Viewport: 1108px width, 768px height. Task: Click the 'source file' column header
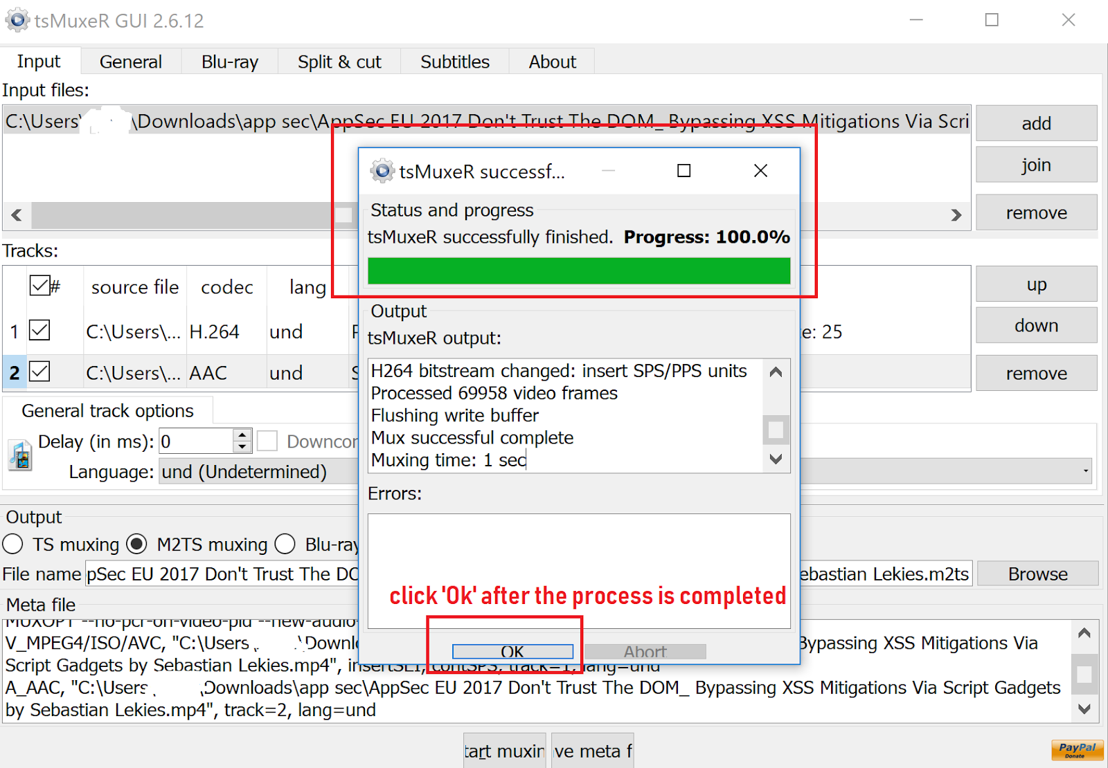[x=135, y=286]
